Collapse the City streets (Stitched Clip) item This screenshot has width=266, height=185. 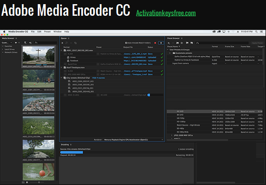click(x=61, y=78)
